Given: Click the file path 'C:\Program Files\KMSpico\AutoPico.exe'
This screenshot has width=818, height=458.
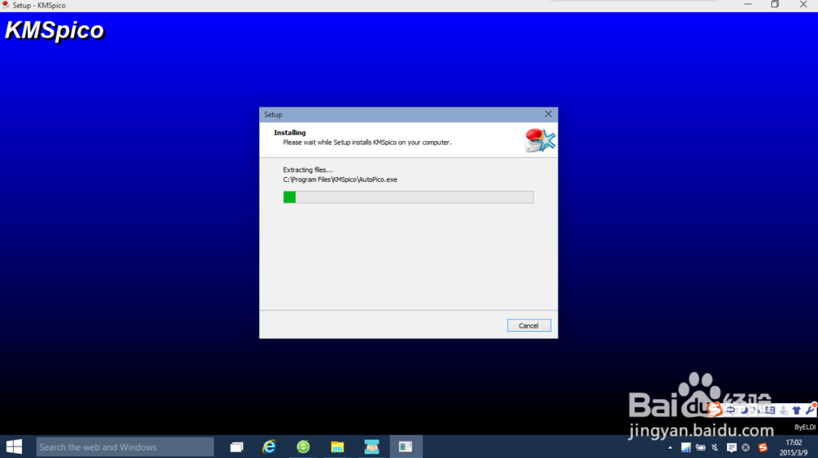Looking at the screenshot, I should (340, 179).
